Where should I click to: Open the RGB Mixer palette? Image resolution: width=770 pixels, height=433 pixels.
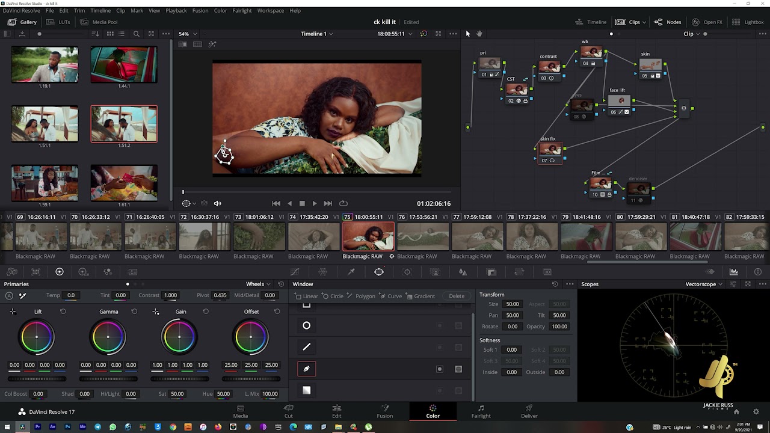pos(108,272)
